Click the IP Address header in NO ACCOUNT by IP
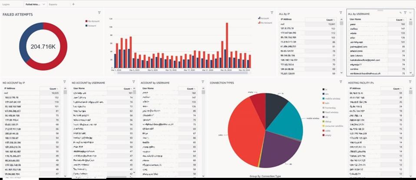Viewport: 416px width, 180px height. 10,88
